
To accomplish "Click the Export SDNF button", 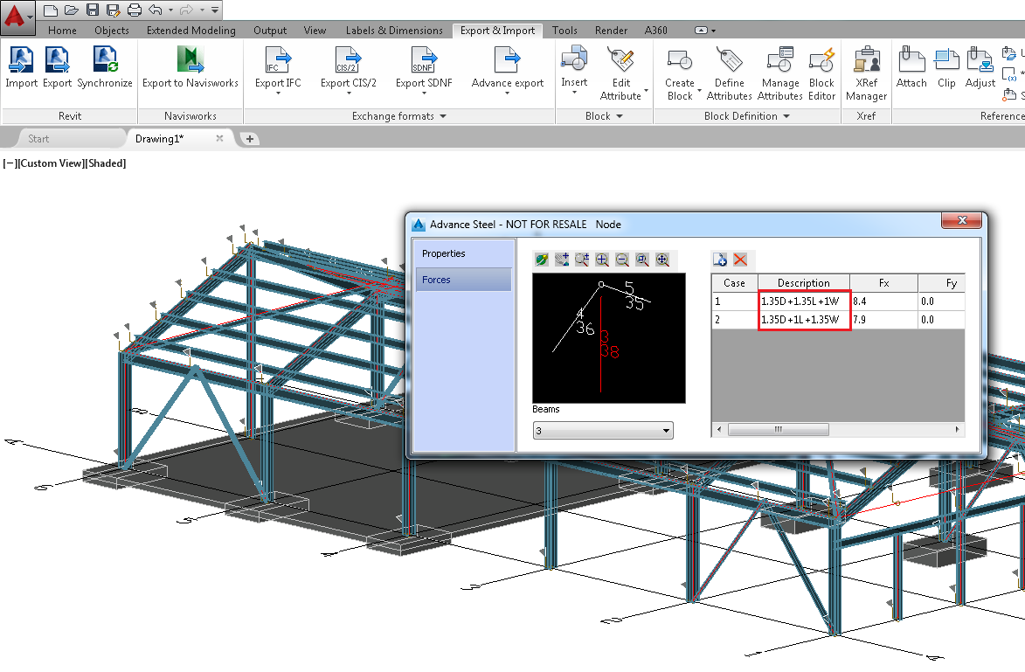I will pos(424,69).
